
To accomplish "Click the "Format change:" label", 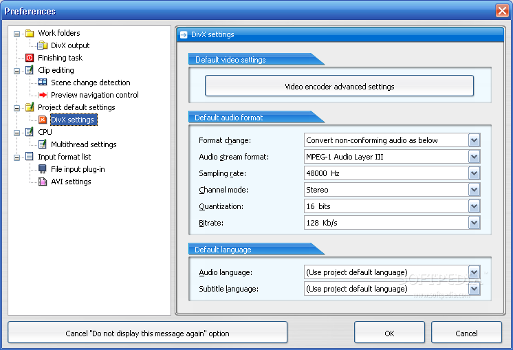I will [x=225, y=141].
